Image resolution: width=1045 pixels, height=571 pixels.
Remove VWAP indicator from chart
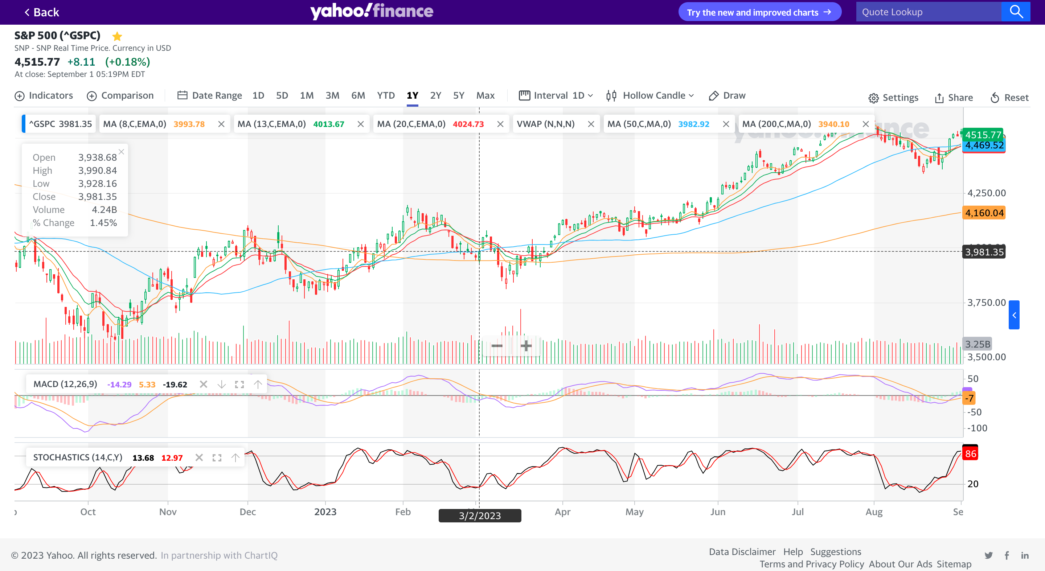pyautogui.click(x=591, y=124)
